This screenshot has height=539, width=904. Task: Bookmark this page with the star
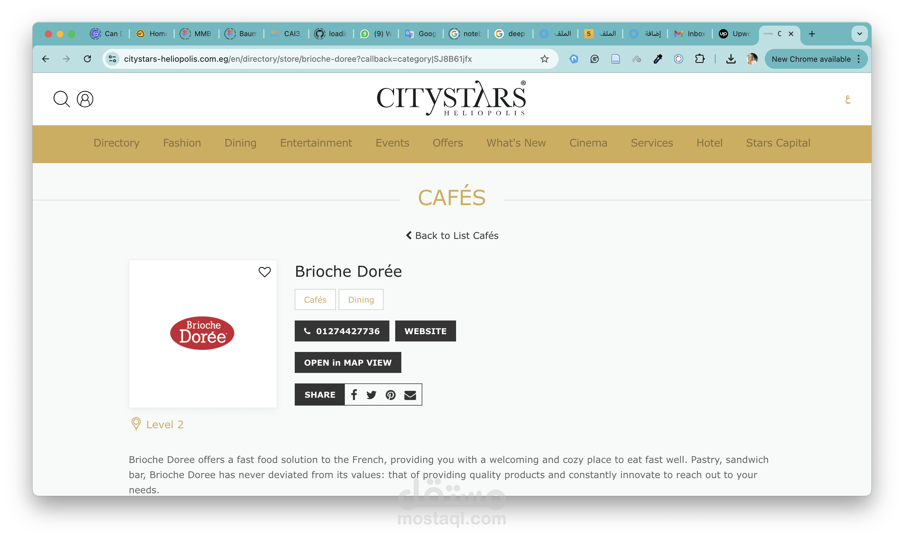pos(544,59)
